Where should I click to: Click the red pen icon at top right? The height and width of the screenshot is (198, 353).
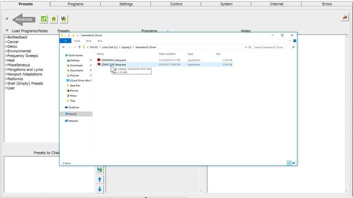345,18
